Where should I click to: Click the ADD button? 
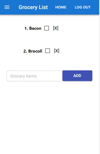[77, 76]
